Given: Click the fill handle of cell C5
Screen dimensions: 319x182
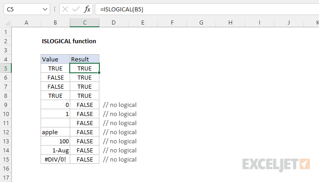Looking at the screenshot, I should 99,72.
